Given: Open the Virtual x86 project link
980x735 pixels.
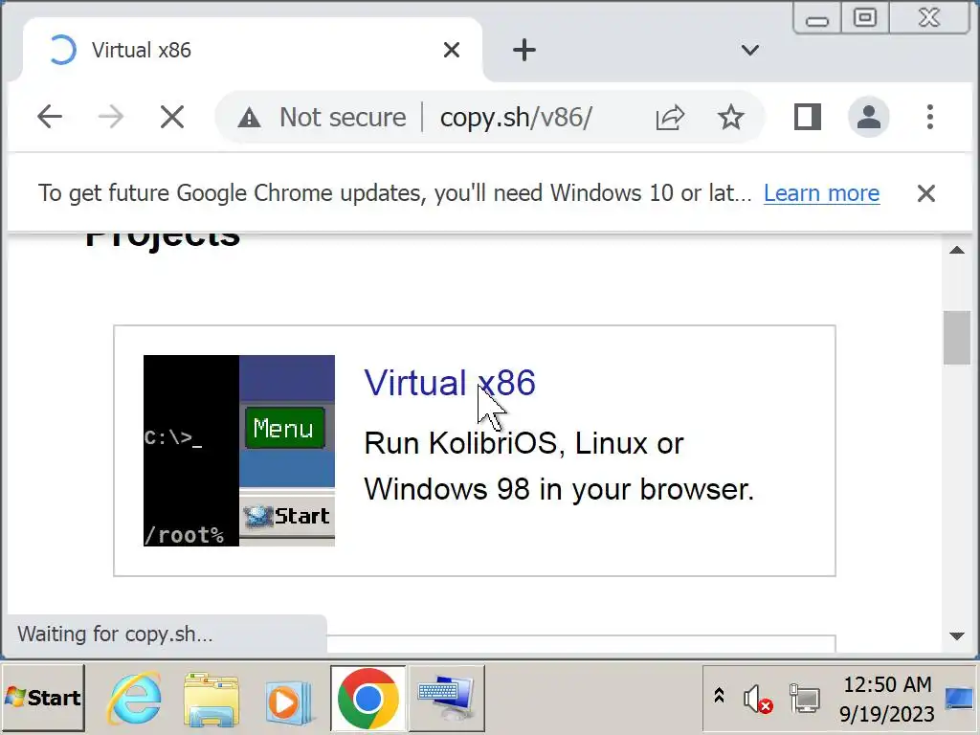Looking at the screenshot, I should pos(450,383).
